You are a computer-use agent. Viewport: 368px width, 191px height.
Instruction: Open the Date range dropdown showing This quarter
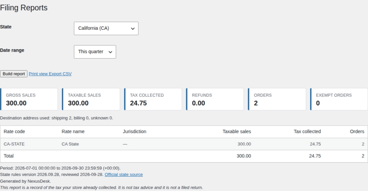(x=95, y=52)
